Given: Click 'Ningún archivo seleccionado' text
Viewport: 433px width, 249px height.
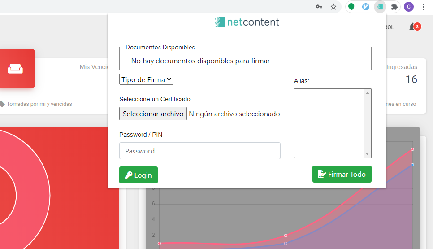Looking at the screenshot, I should click(x=234, y=114).
